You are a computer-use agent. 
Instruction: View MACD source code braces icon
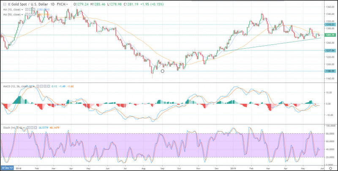tap(45, 86)
